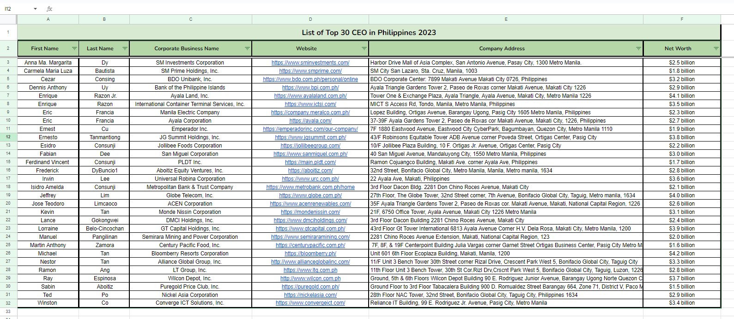Click the fx formula bar icon
Image resolution: width=734 pixels, height=319 pixels.
point(49,9)
